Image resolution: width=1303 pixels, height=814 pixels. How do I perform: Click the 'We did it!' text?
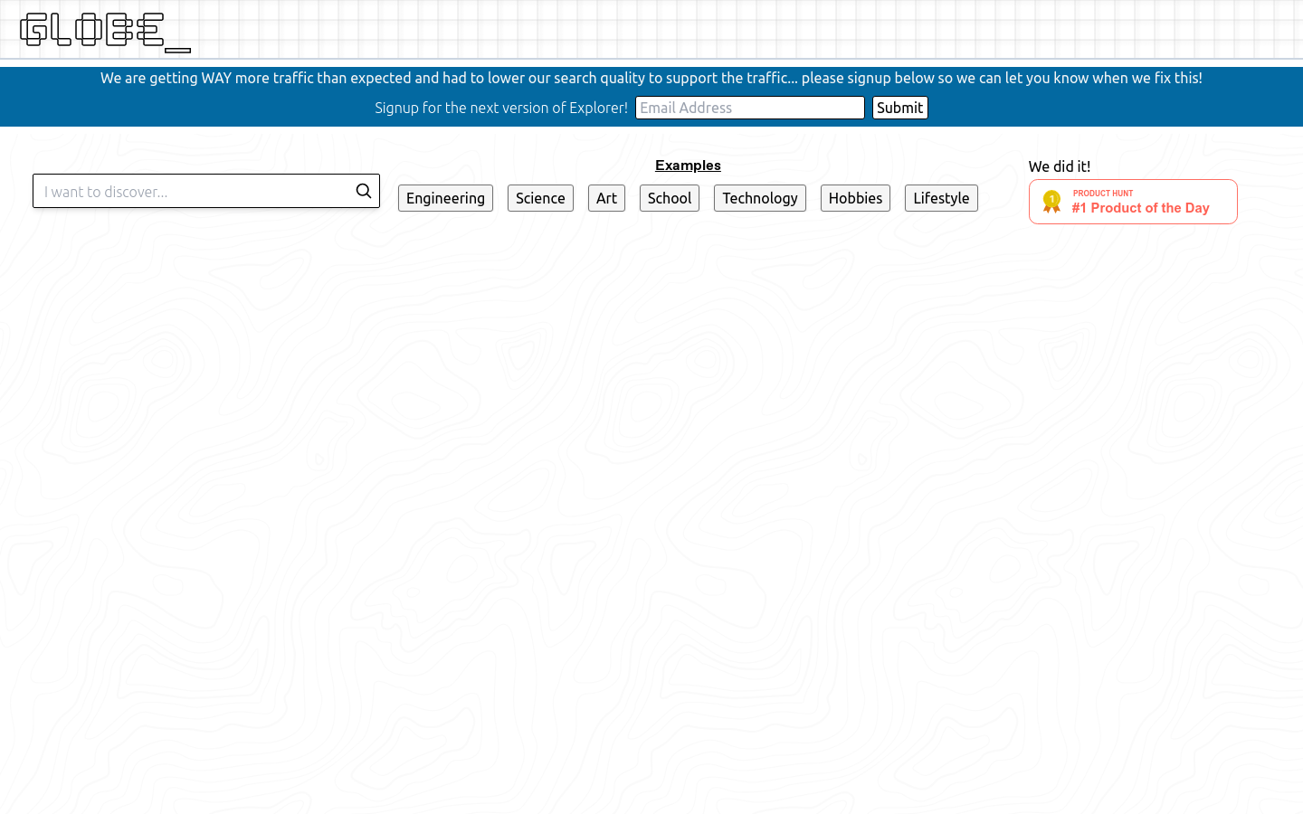pos(1059,166)
